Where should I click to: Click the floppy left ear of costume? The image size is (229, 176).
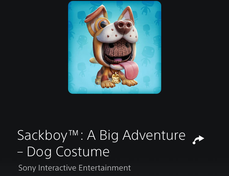click(x=96, y=15)
